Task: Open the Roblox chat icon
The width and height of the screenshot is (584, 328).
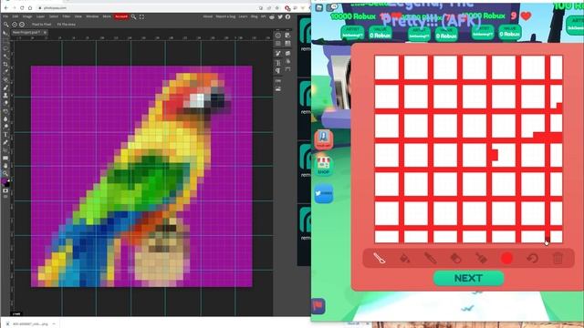Action: (x=331, y=7)
